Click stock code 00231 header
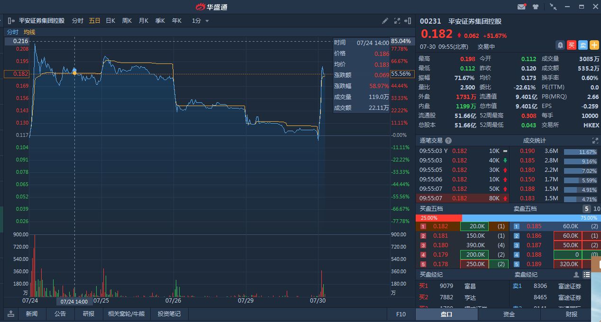The height and width of the screenshot is (322, 601). coord(430,21)
